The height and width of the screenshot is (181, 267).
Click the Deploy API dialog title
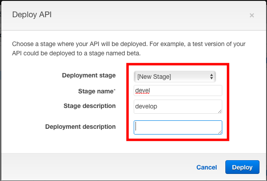click(32, 15)
